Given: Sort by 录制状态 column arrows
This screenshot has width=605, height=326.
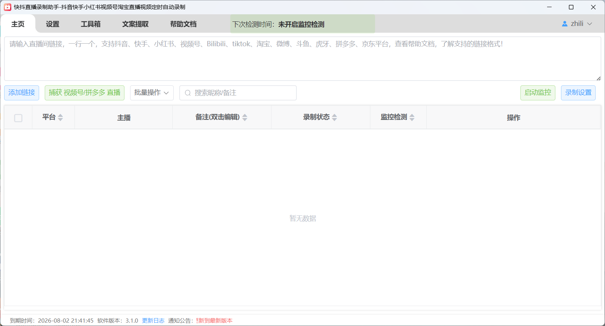Looking at the screenshot, I should [335, 117].
